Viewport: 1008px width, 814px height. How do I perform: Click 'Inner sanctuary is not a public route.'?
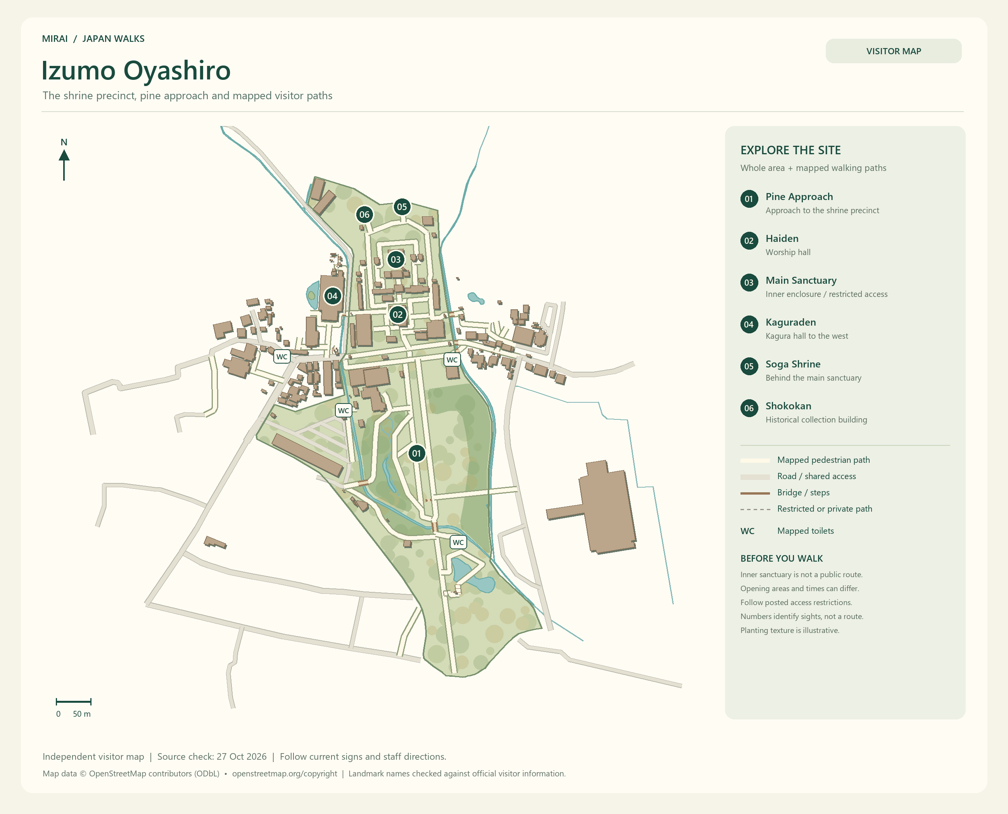point(801,574)
